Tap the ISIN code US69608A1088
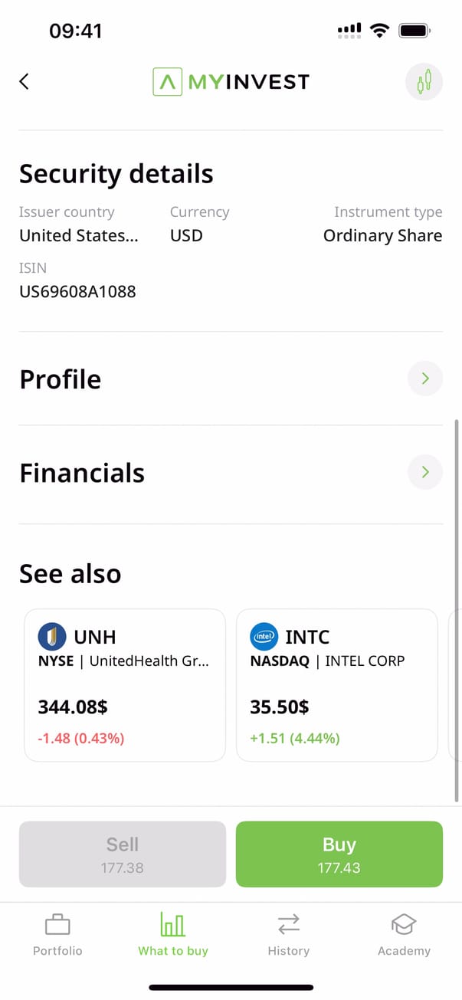Screen dimensions: 462x1000 tap(77, 291)
